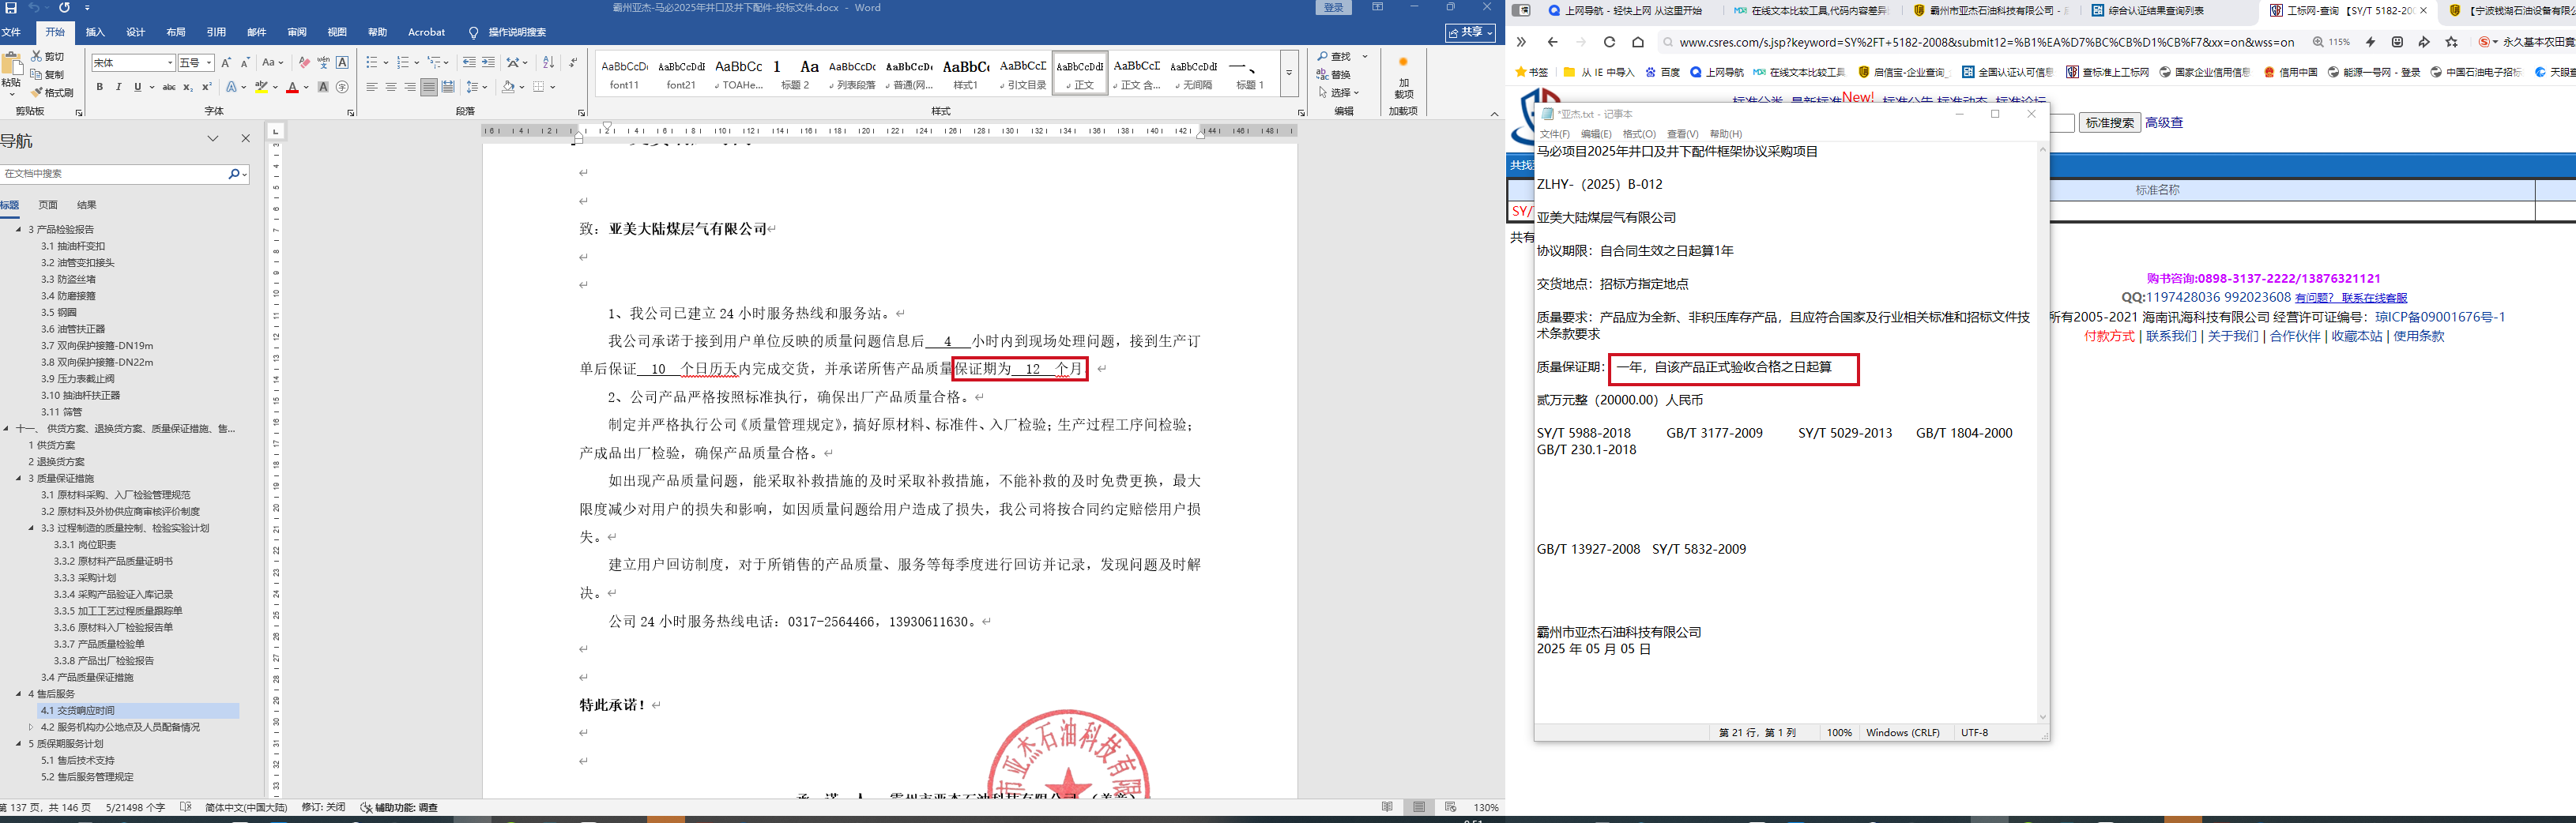Screen dimensions: 2576x823
Task: Toggle character shading (gray A) button
Action: (323, 87)
